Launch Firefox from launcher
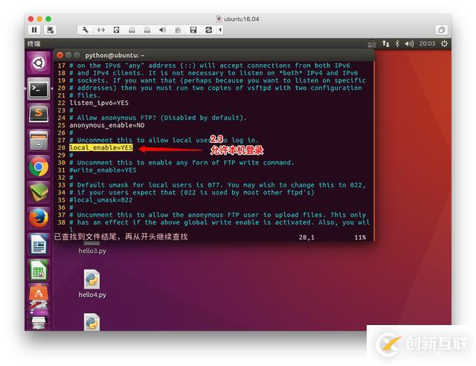 tap(39, 218)
